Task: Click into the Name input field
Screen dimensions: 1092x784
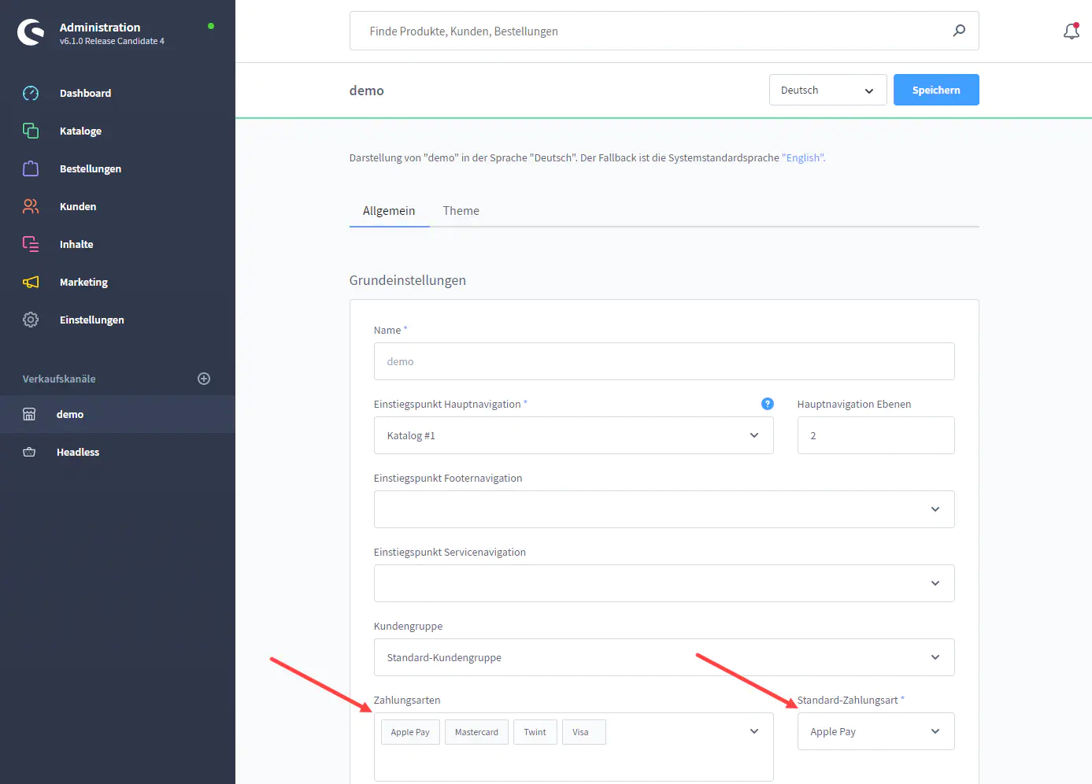Action: coord(664,361)
